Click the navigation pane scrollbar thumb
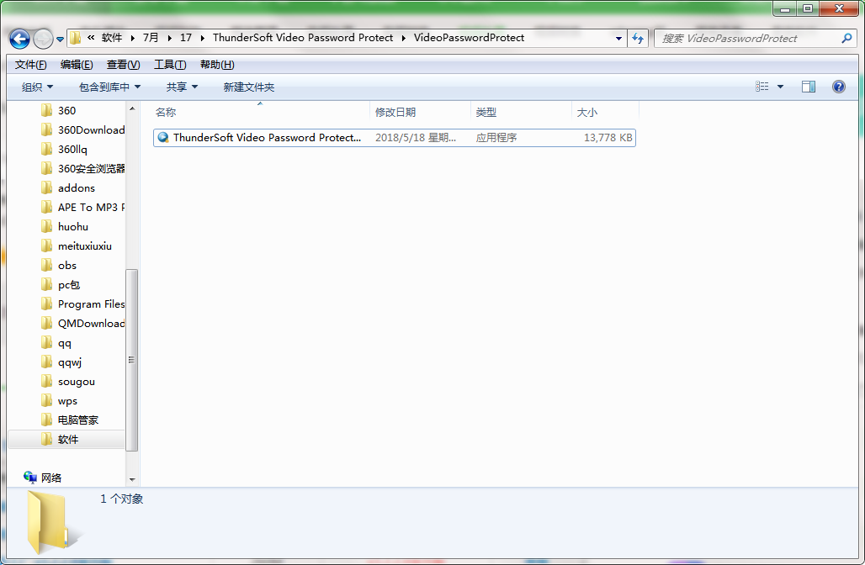Image resolution: width=865 pixels, height=565 pixels. click(x=132, y=360)
